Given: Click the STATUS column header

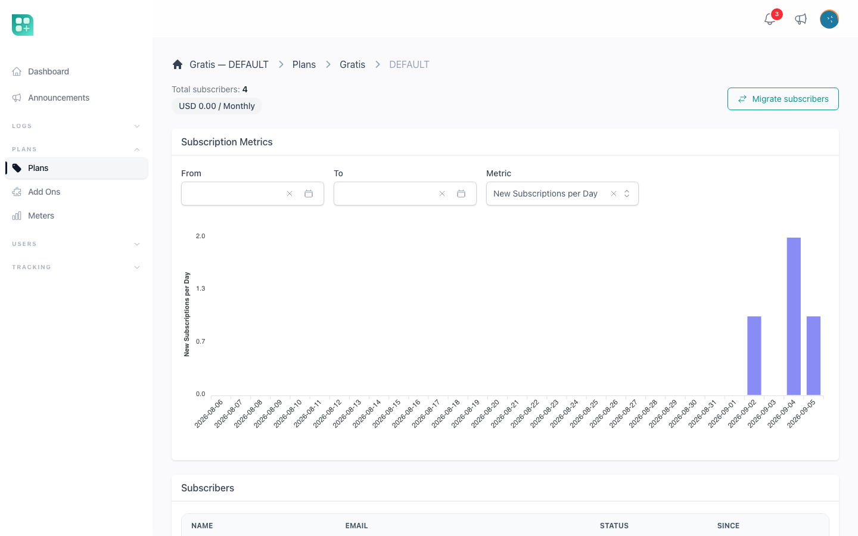Looking at the screenshot, I should tap(614, 526).
